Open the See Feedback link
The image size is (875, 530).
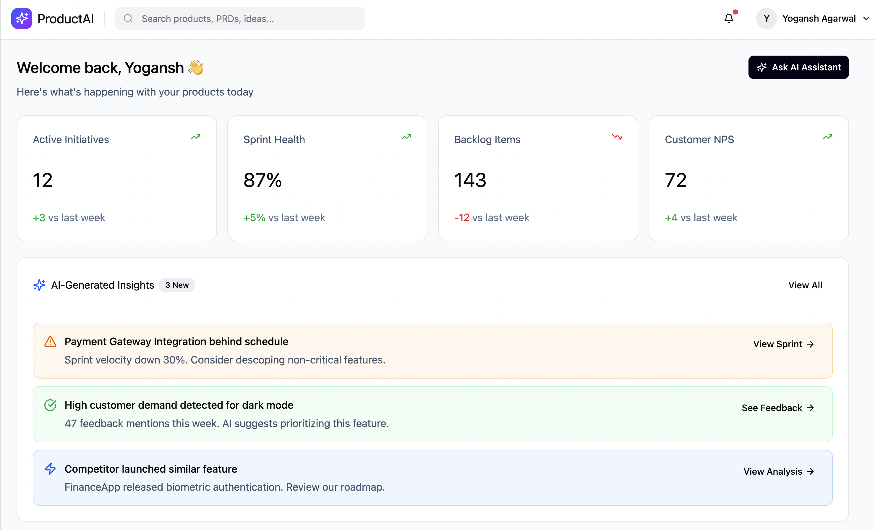coord(778,408)
